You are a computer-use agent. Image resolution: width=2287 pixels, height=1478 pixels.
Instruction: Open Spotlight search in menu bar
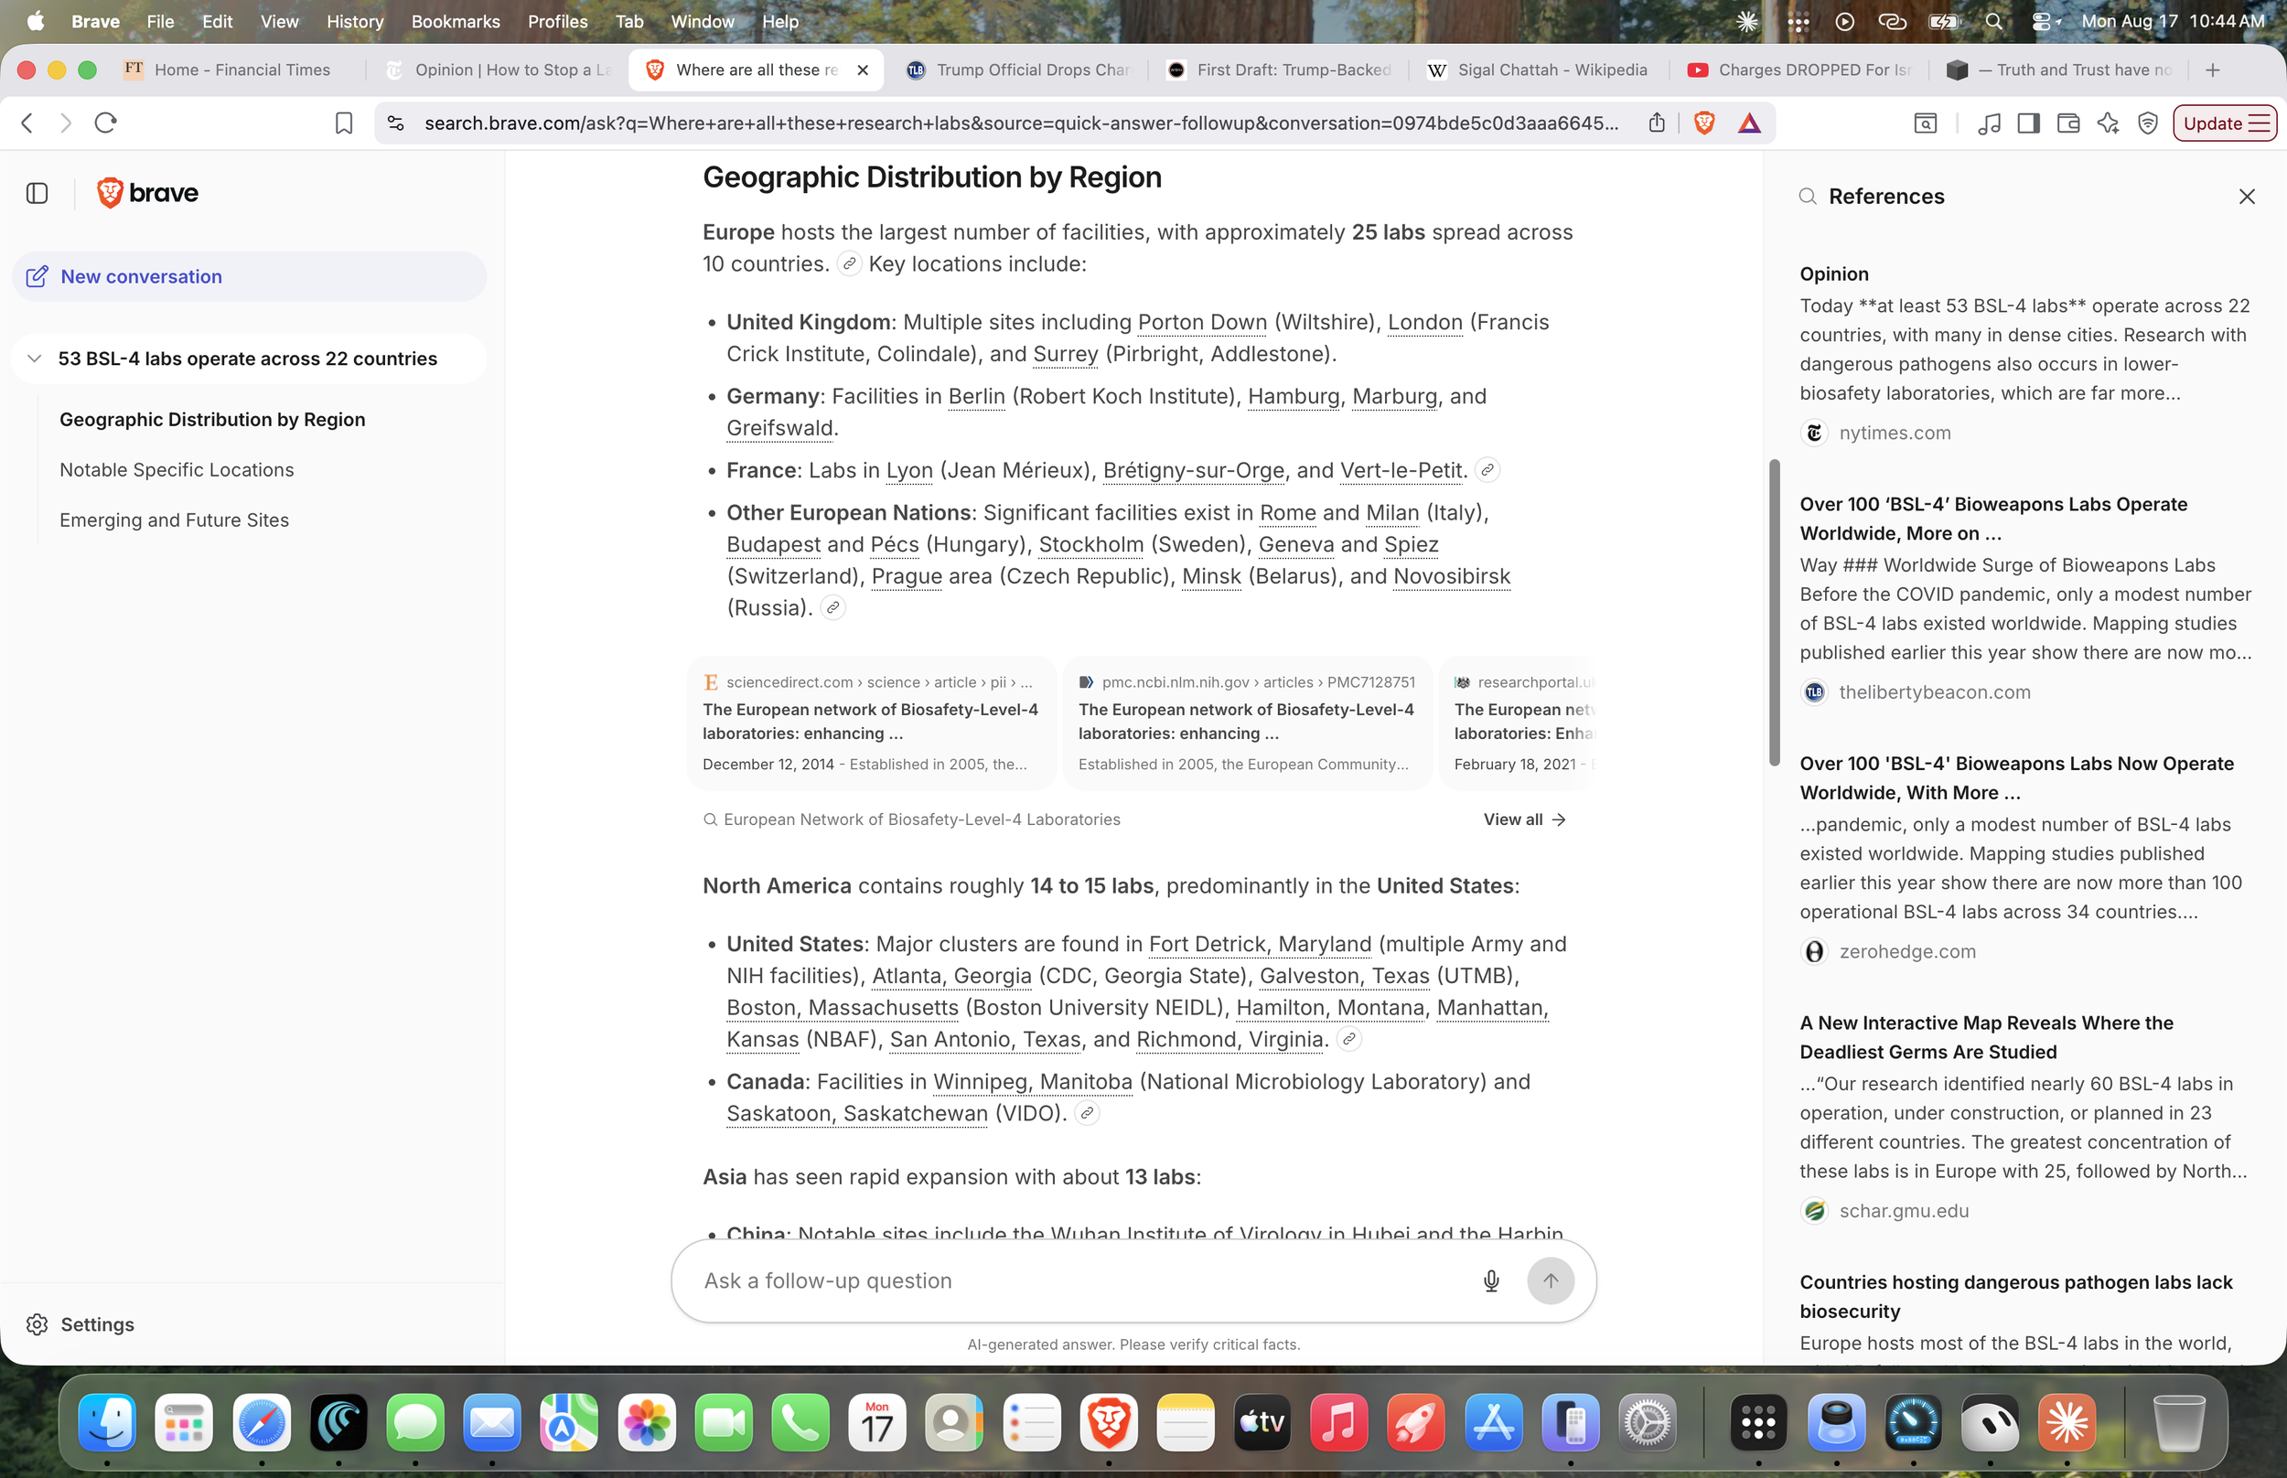coord(1993,21)
